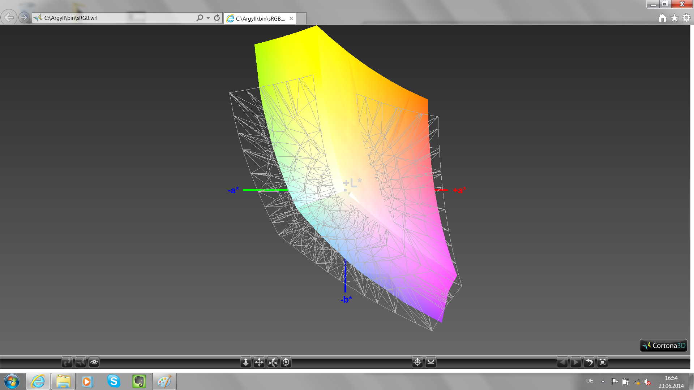Image resolution: width=694 pixels, height=390 pixels.
Task: Show hidden system tray icons arrow
Action: pyautogui.click(x=603, y=381)
